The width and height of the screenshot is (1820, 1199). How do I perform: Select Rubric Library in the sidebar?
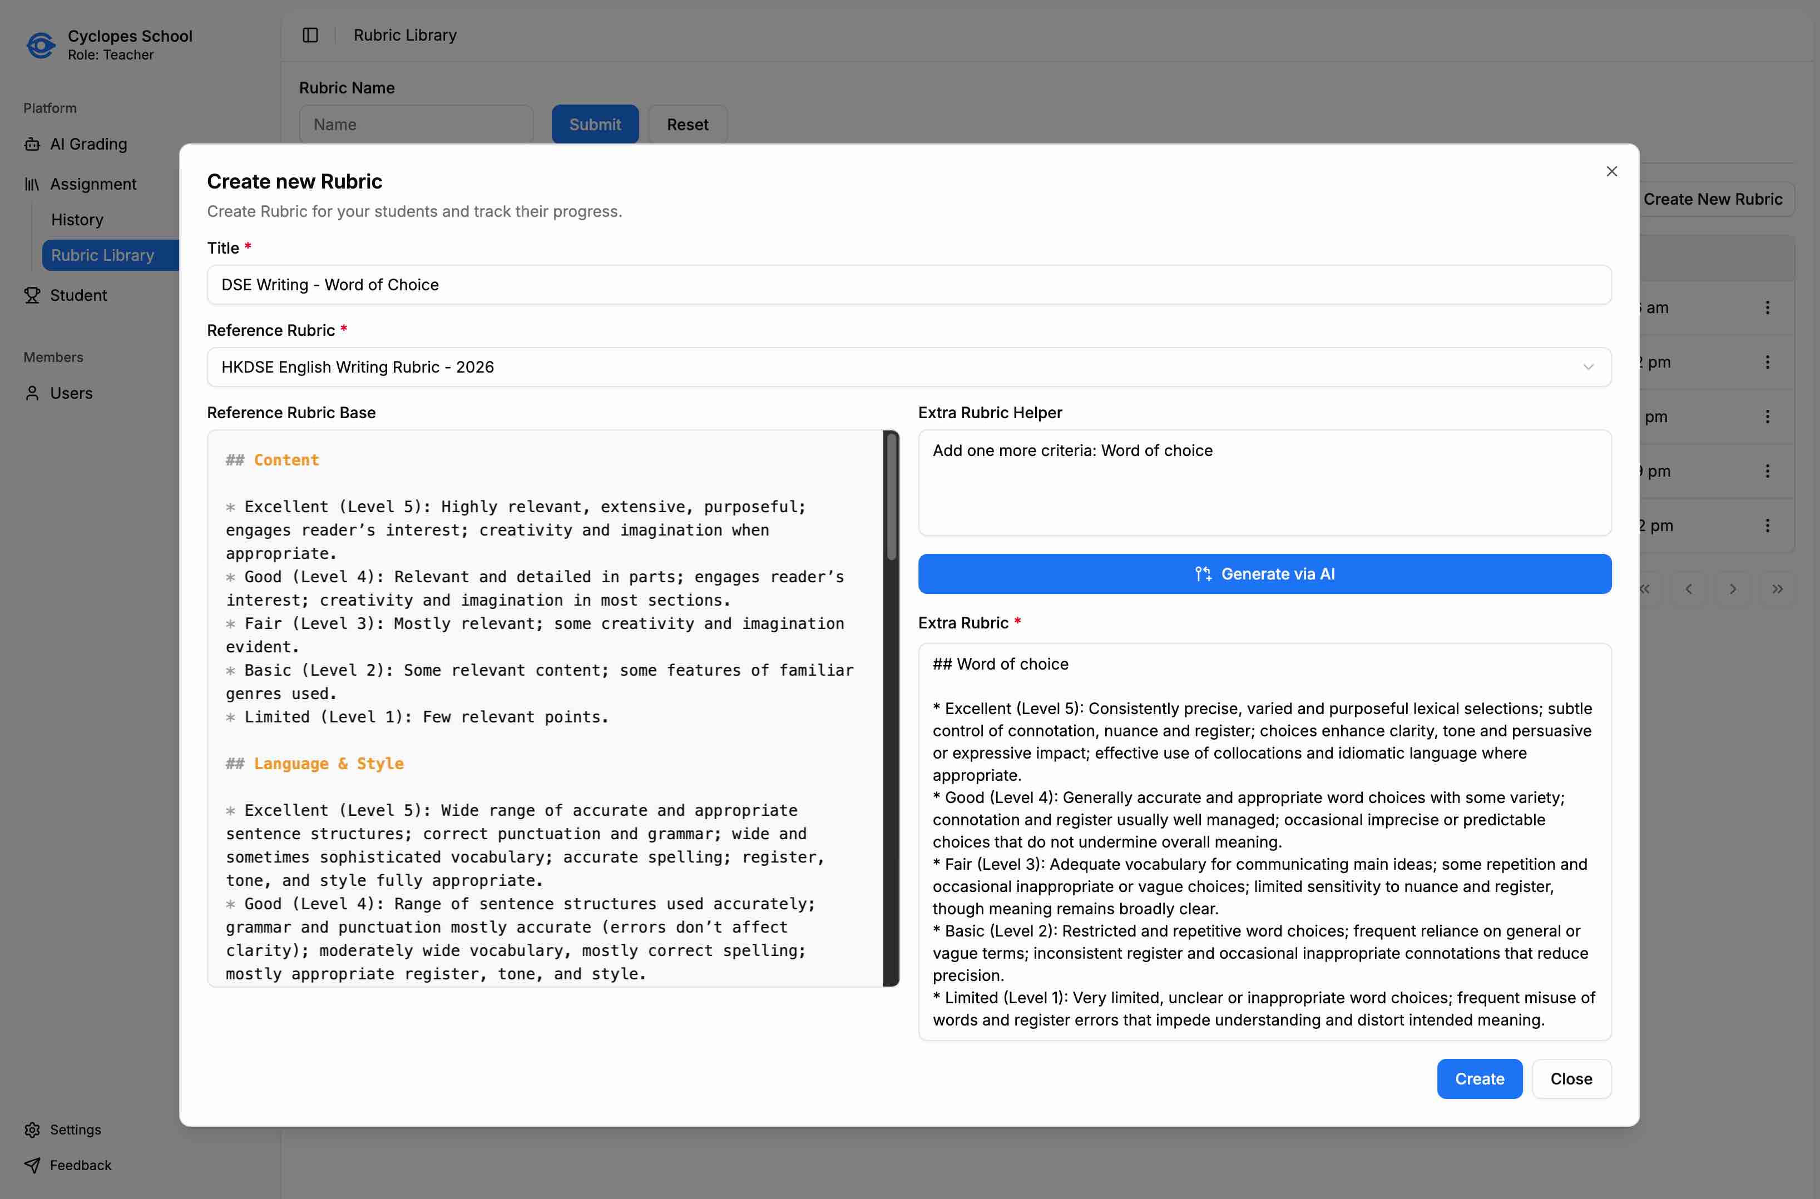tap(102, 255)
